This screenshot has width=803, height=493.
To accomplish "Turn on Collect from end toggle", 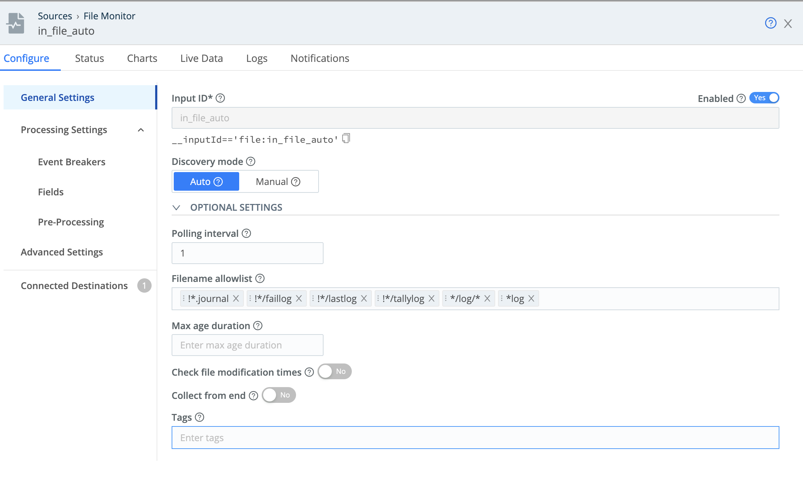I will point(279,395).
